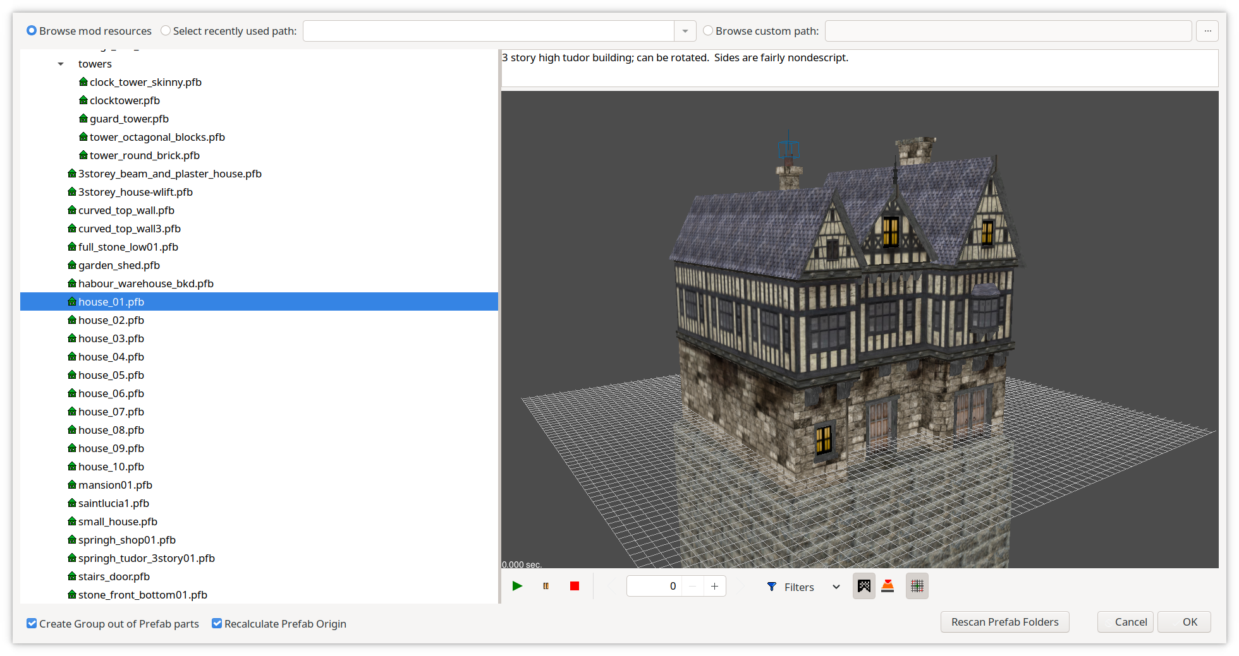Choose clocktower.pfb from towers folder

125,100
